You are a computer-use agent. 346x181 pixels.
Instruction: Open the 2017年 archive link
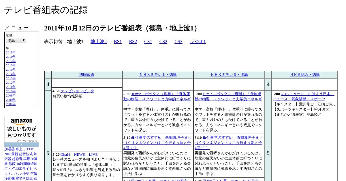click(11, 61)
